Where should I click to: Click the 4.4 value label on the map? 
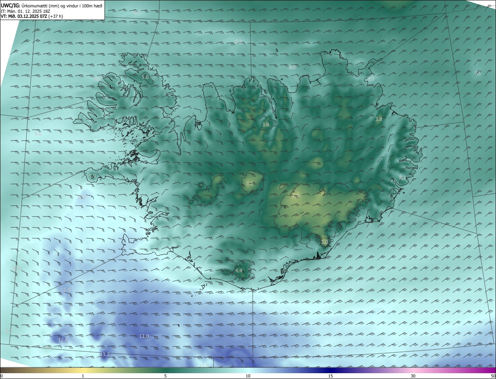click(x=239, y=271)
